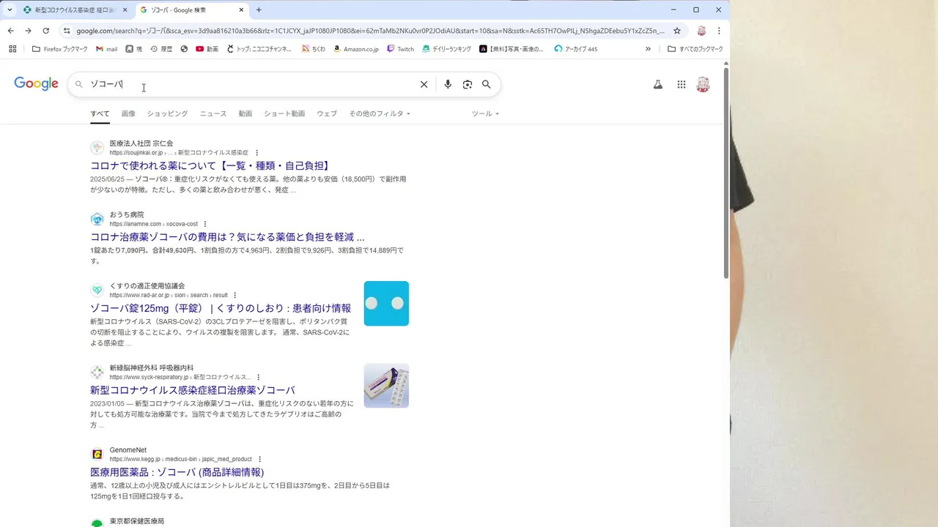Screen dimensions: 938x527
Task: Switch to the ショッピング tab
Action: click(167, 113)
